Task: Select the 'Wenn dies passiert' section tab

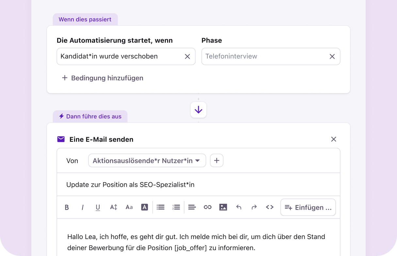Action: pos(85,19)
